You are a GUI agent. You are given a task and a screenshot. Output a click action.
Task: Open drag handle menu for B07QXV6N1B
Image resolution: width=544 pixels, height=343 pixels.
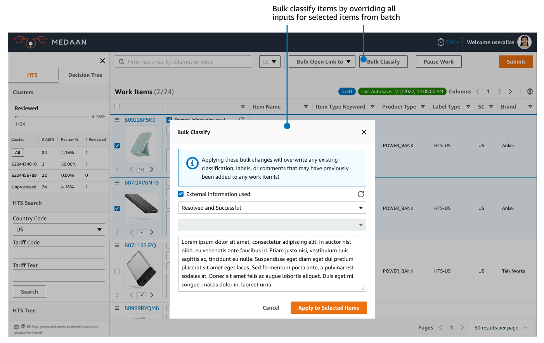click(117, 183)
